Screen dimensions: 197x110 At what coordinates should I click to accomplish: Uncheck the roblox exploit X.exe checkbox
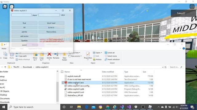[x=63, y=83]
